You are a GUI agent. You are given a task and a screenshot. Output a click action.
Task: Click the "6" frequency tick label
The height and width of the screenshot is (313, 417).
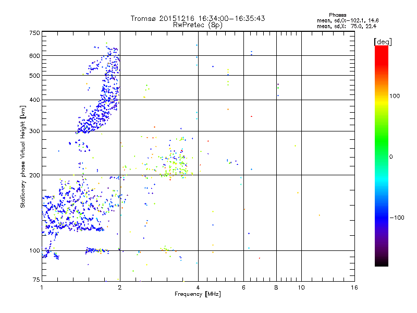pos(243,287)
